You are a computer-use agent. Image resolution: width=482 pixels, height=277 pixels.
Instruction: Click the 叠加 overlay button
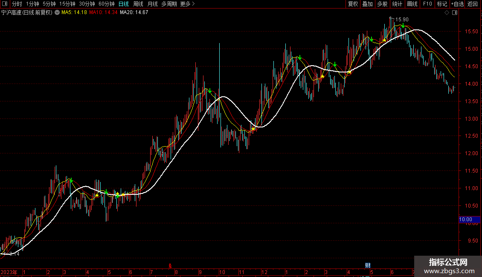[x=368, y=4]
